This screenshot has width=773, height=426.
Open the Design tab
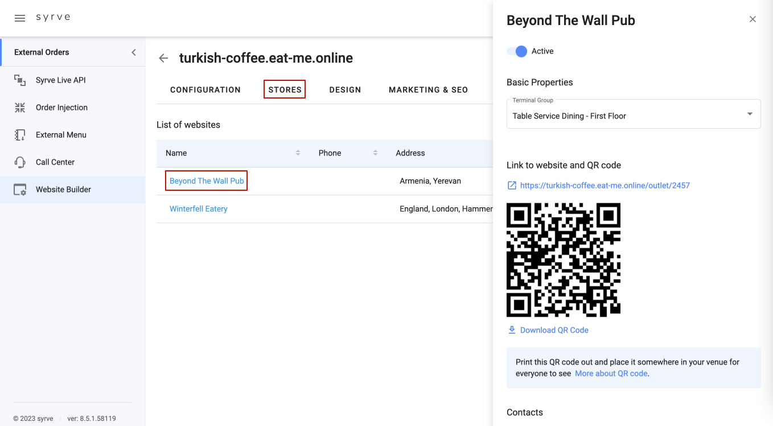pyautogui.click(x=345, y=89)
